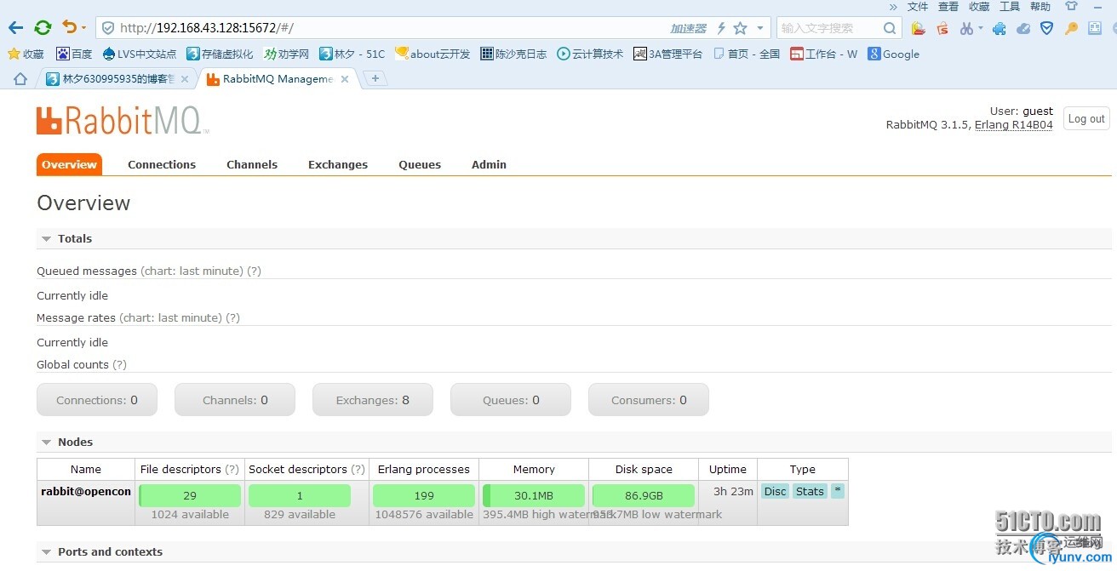
Task: Click the Consumers: 0 count button
Action: tap(649, 400)
